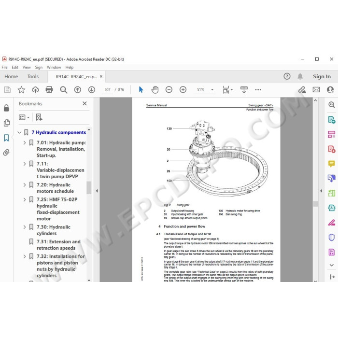
Task: Expand the 7.32 Installations for pistons bookmark
Action: coord(25,256)
